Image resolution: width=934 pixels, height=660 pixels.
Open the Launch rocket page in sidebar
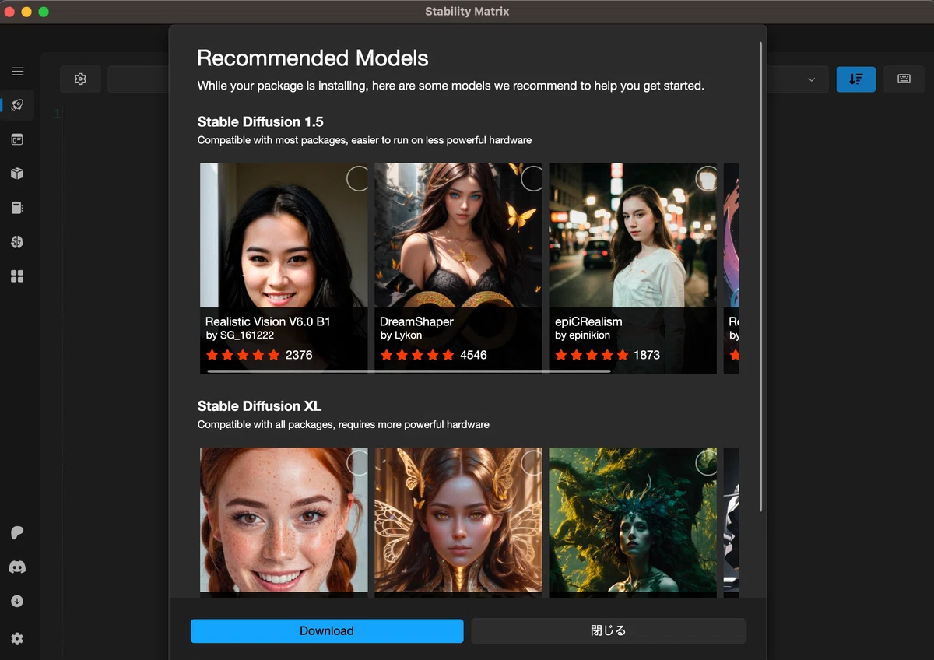pos(17,105)
